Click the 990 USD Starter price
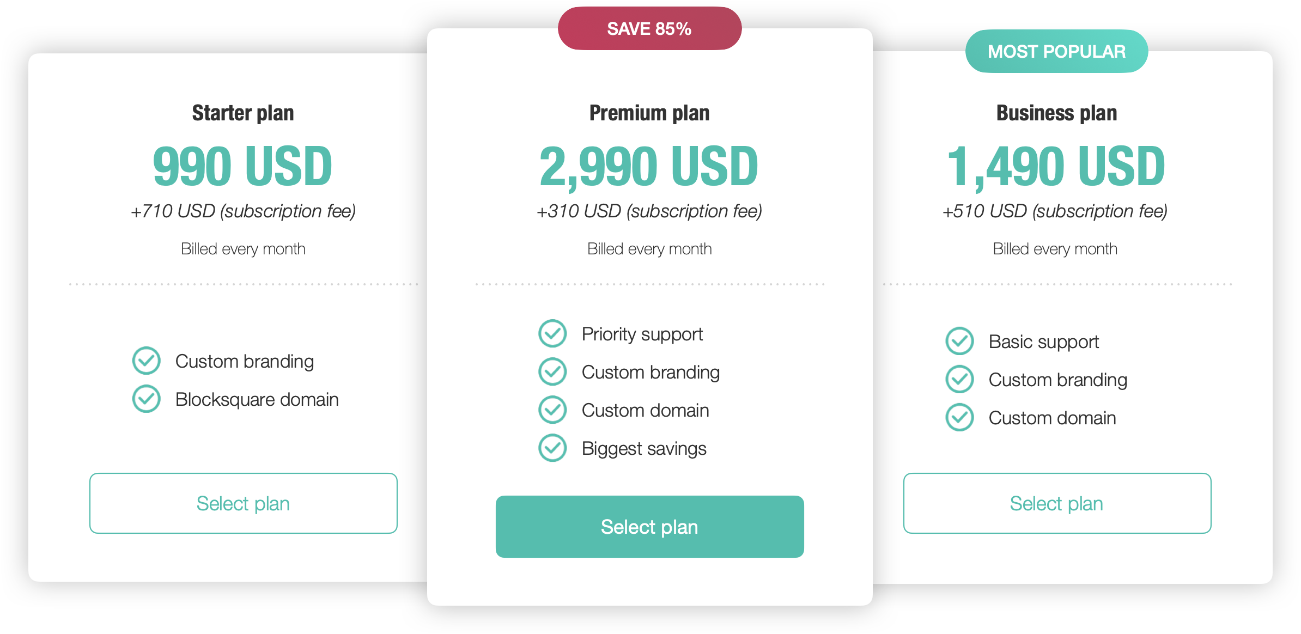The width and height of the screenshot is (1301, 634). [x=243, y=166]
